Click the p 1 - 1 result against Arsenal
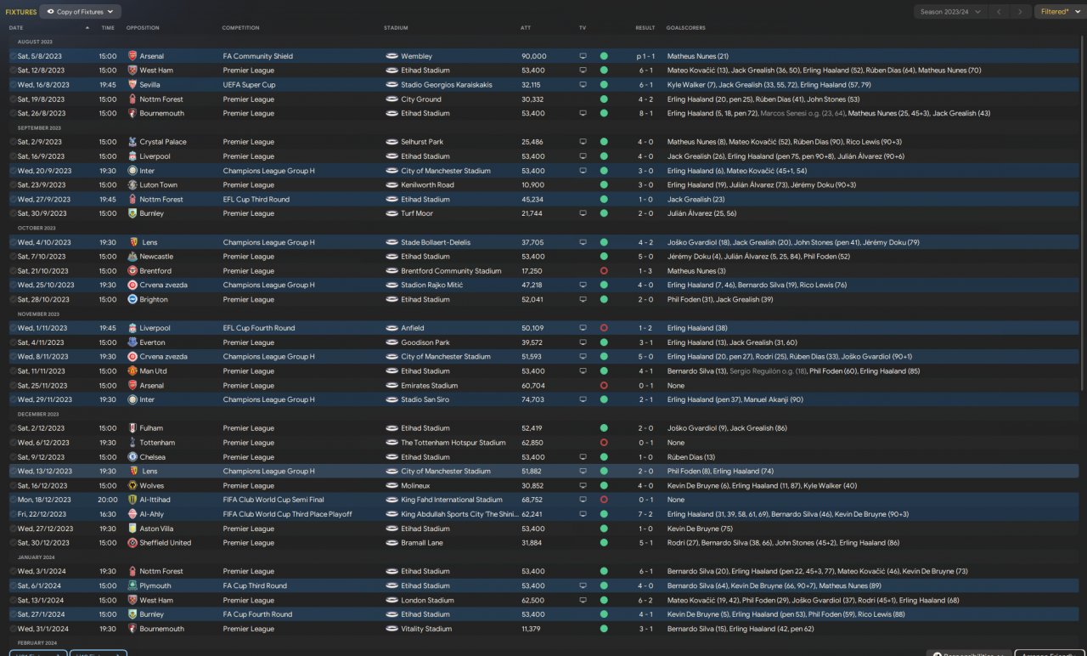 click(645, 56)
